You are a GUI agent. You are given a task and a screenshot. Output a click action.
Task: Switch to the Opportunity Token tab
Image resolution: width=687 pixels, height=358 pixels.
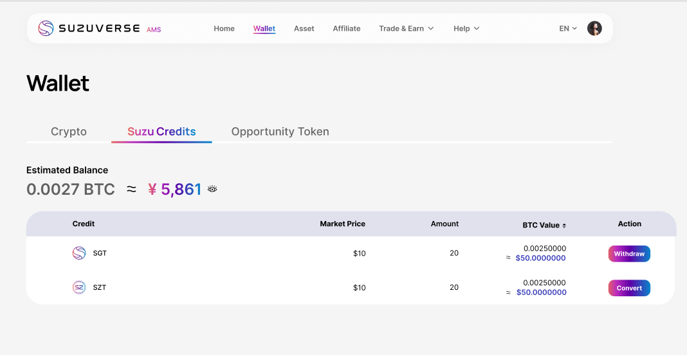280,132
